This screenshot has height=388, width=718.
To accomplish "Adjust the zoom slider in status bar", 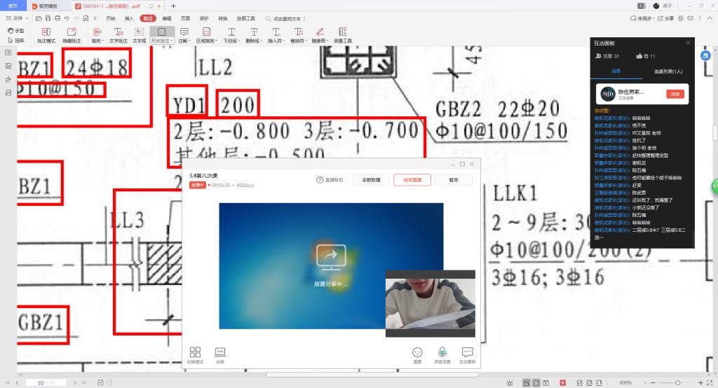I will click(x=677, y=382).
